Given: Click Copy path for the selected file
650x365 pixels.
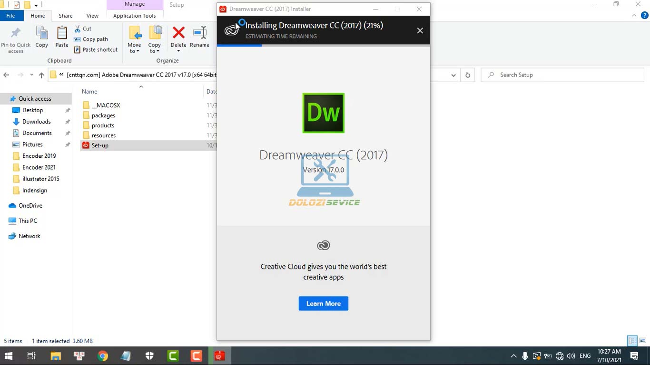Looking at the screenshot, I should pos(94,39).
